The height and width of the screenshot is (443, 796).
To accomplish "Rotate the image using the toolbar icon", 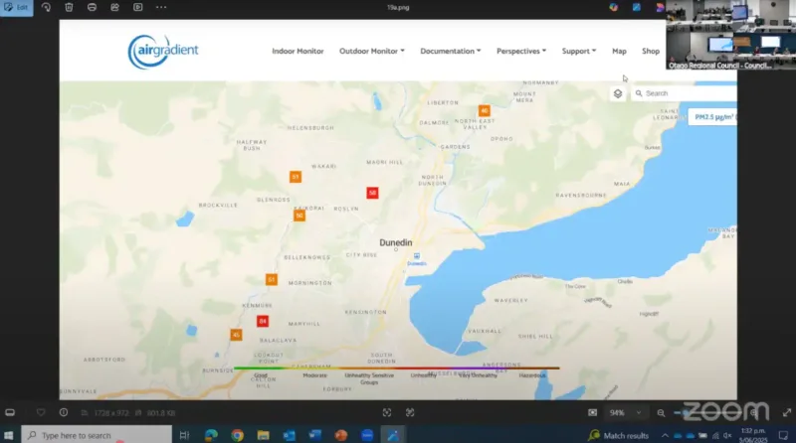I will (x=46, y=7).
